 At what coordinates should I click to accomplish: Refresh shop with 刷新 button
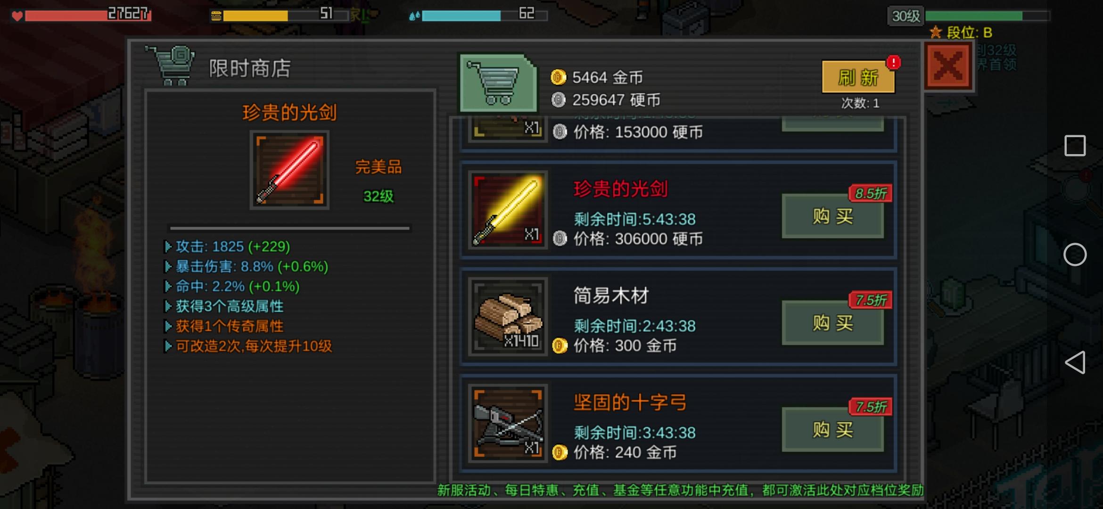pyautogui.click(x=858, y=77)
